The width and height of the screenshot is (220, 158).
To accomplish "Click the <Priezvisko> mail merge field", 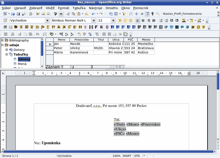I will (x=150, y=124).
